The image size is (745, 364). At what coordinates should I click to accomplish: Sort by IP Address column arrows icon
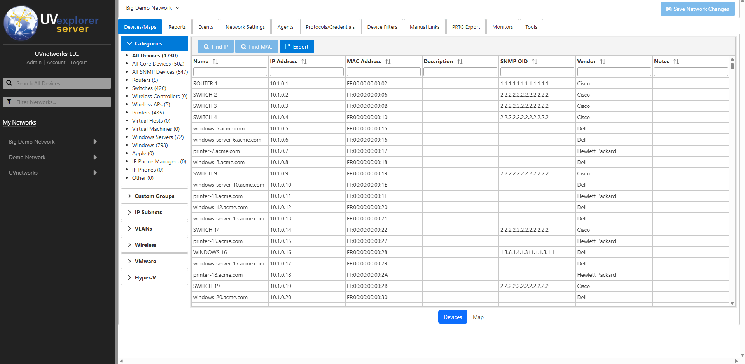pos(304,62)
